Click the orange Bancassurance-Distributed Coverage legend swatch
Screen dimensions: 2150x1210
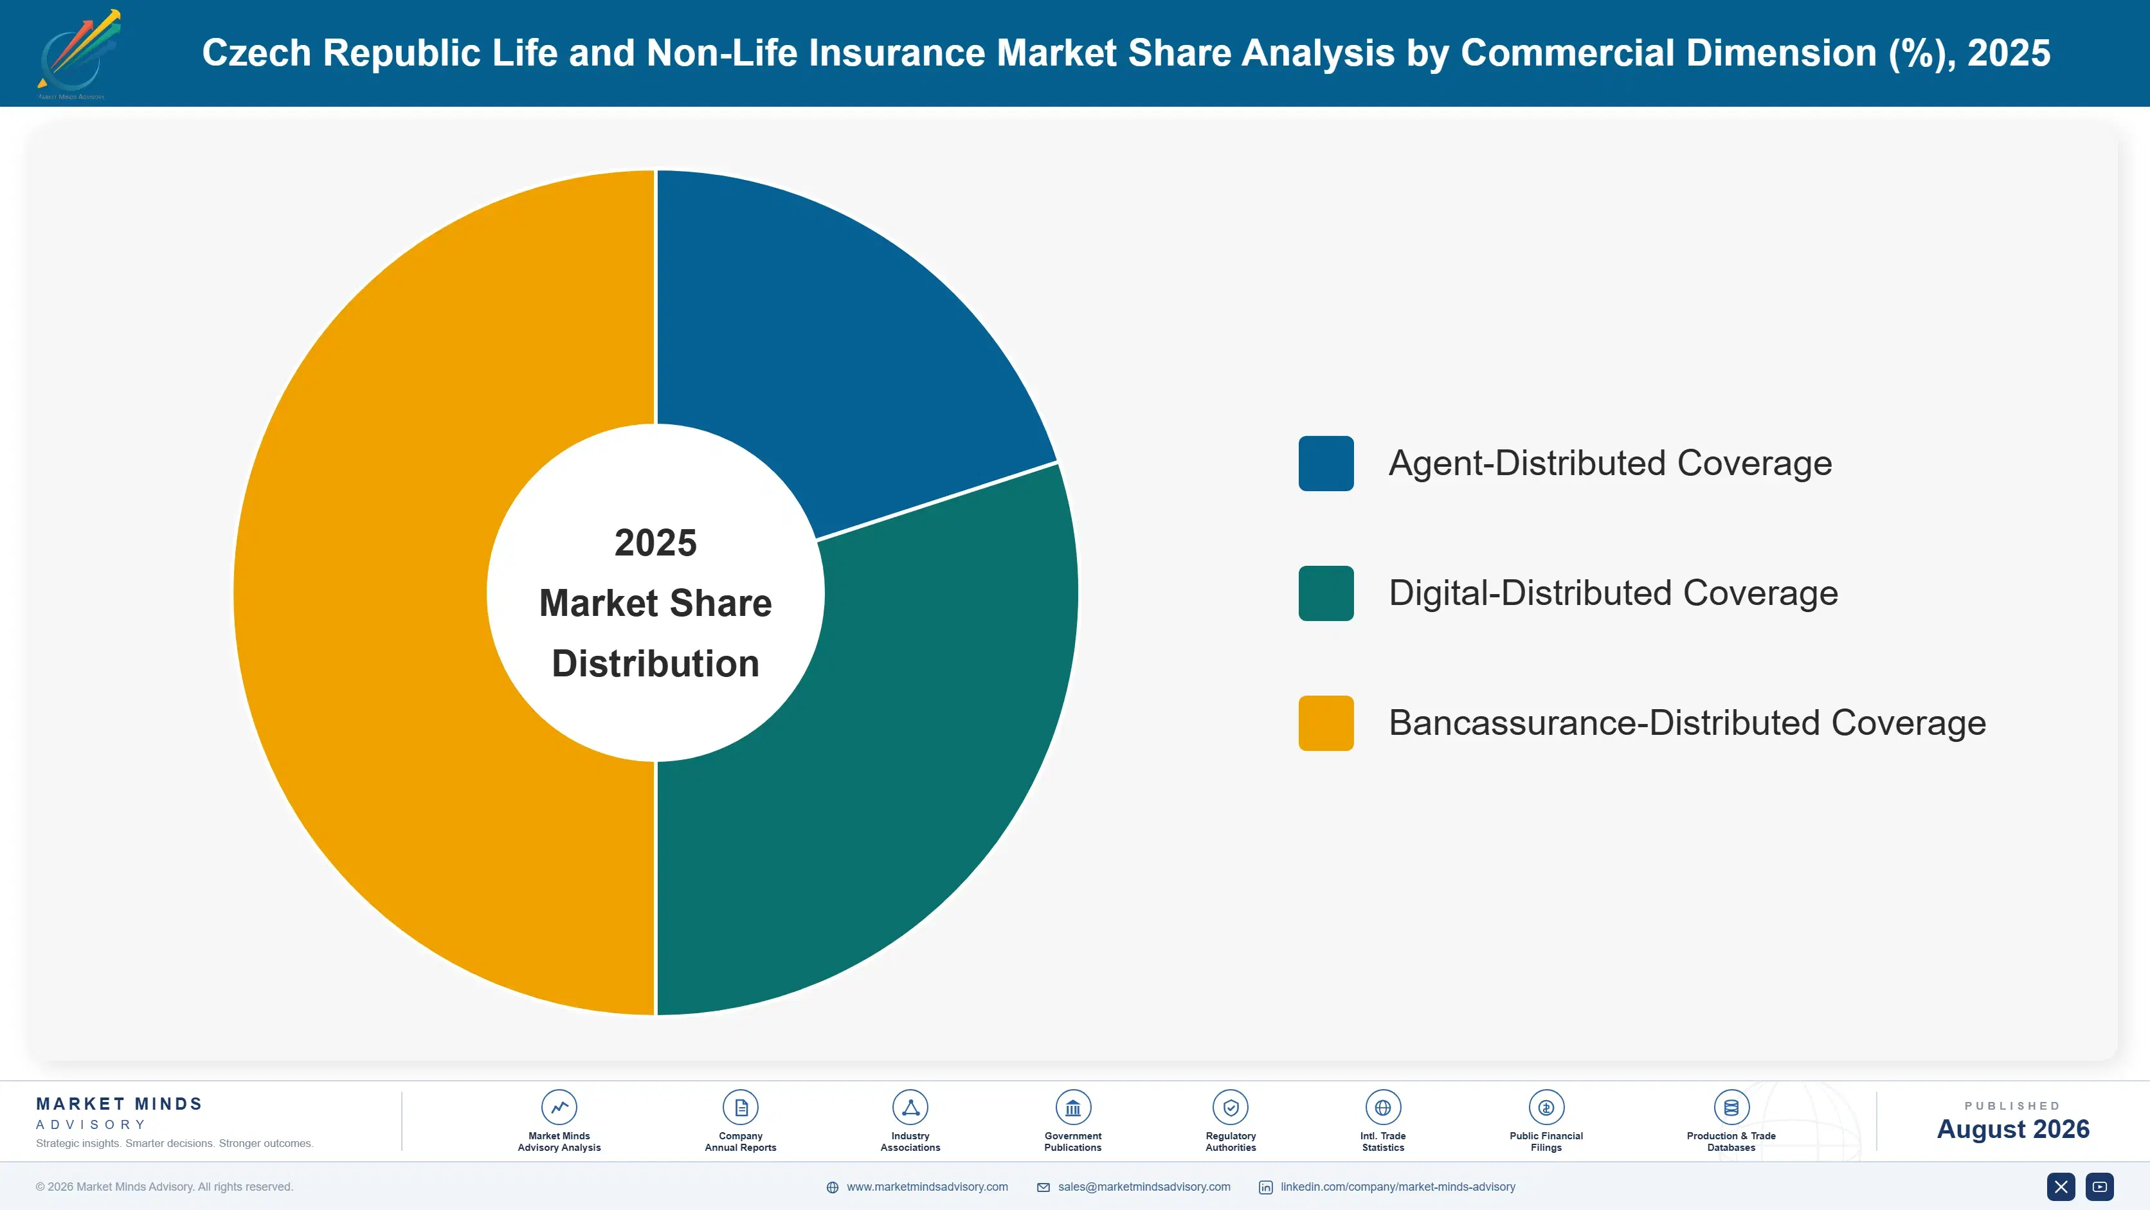[1326, 723]
